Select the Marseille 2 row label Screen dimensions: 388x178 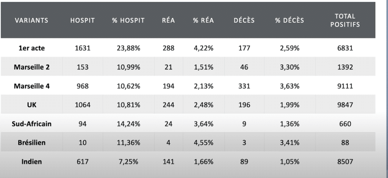pos(32,67)
